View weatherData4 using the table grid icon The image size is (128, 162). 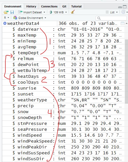tap(122, 24)
